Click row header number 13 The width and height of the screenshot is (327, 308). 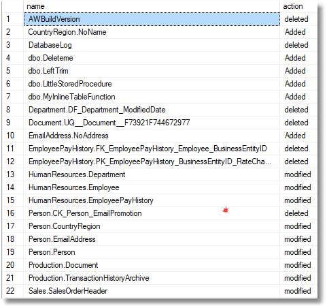coord(13,174)
